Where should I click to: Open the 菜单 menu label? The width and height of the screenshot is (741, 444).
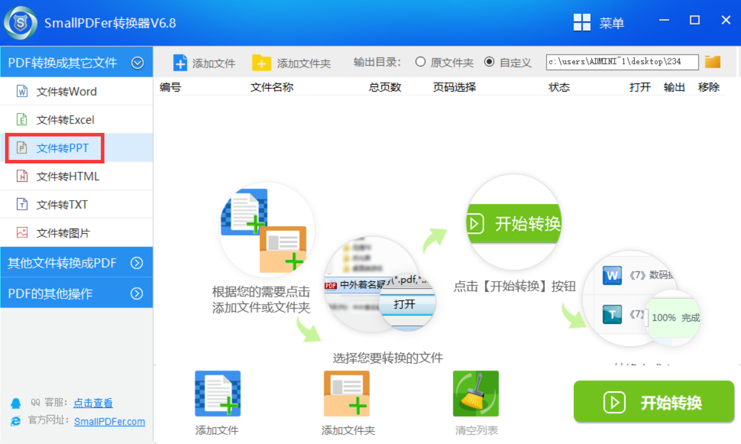[612, 23]
